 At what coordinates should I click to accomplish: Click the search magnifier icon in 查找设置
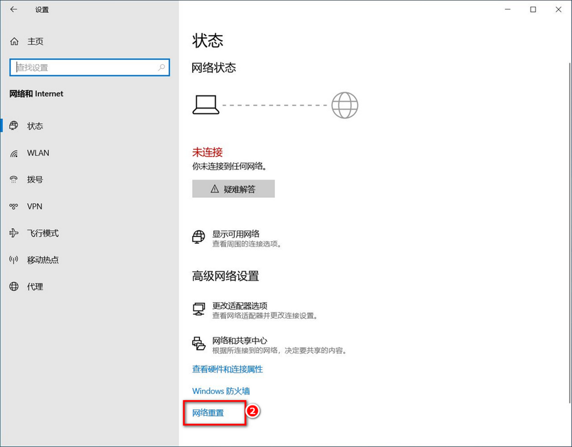[161, 67]
